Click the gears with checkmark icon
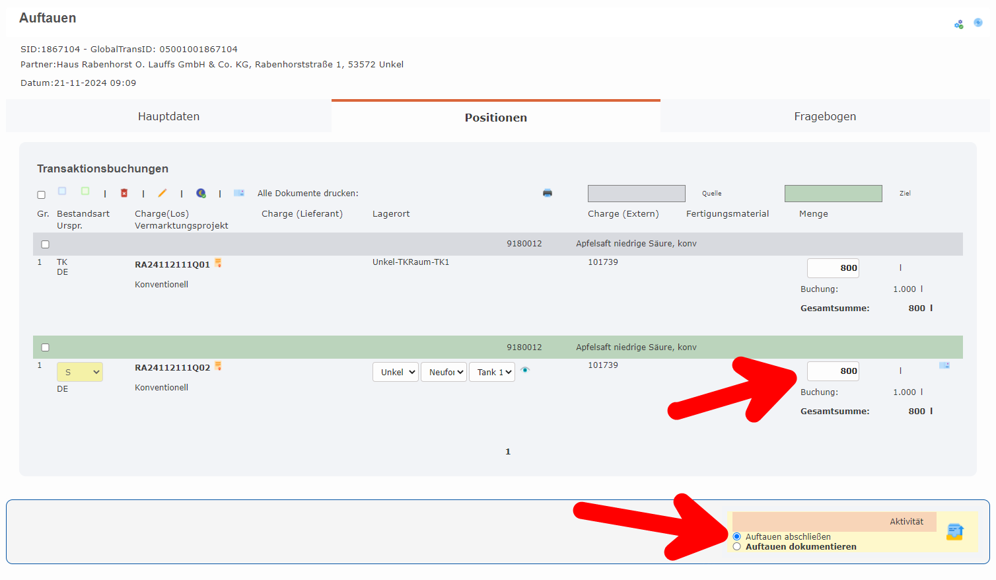Image resolution: width=996 pixels, height=580 pixels. coord(958,24)
